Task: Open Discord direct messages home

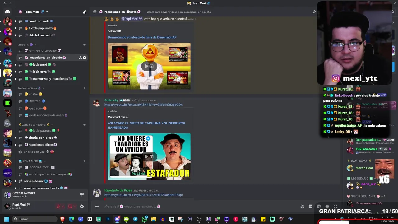Action: click(x=7, y=12)
